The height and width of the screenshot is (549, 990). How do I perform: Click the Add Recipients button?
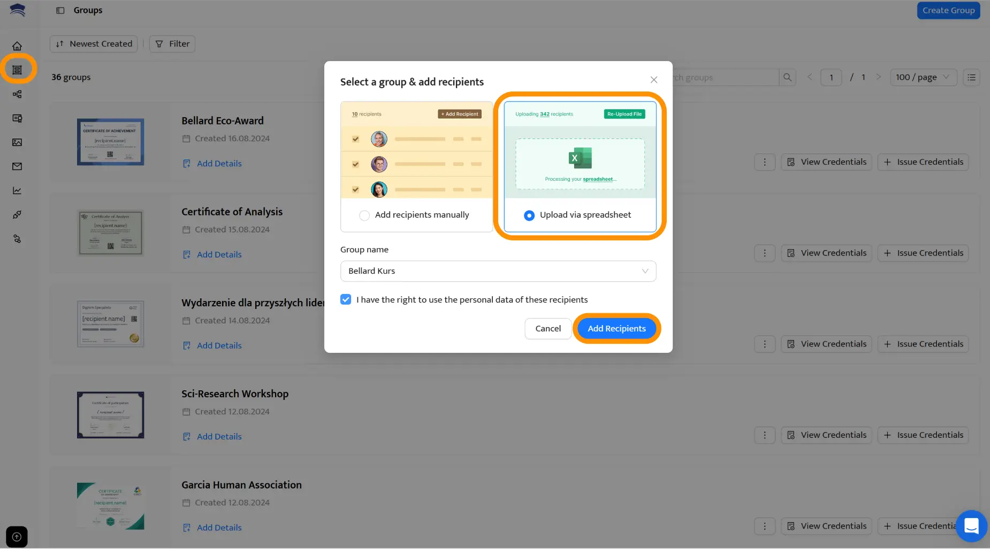click(x=616, y=328)
